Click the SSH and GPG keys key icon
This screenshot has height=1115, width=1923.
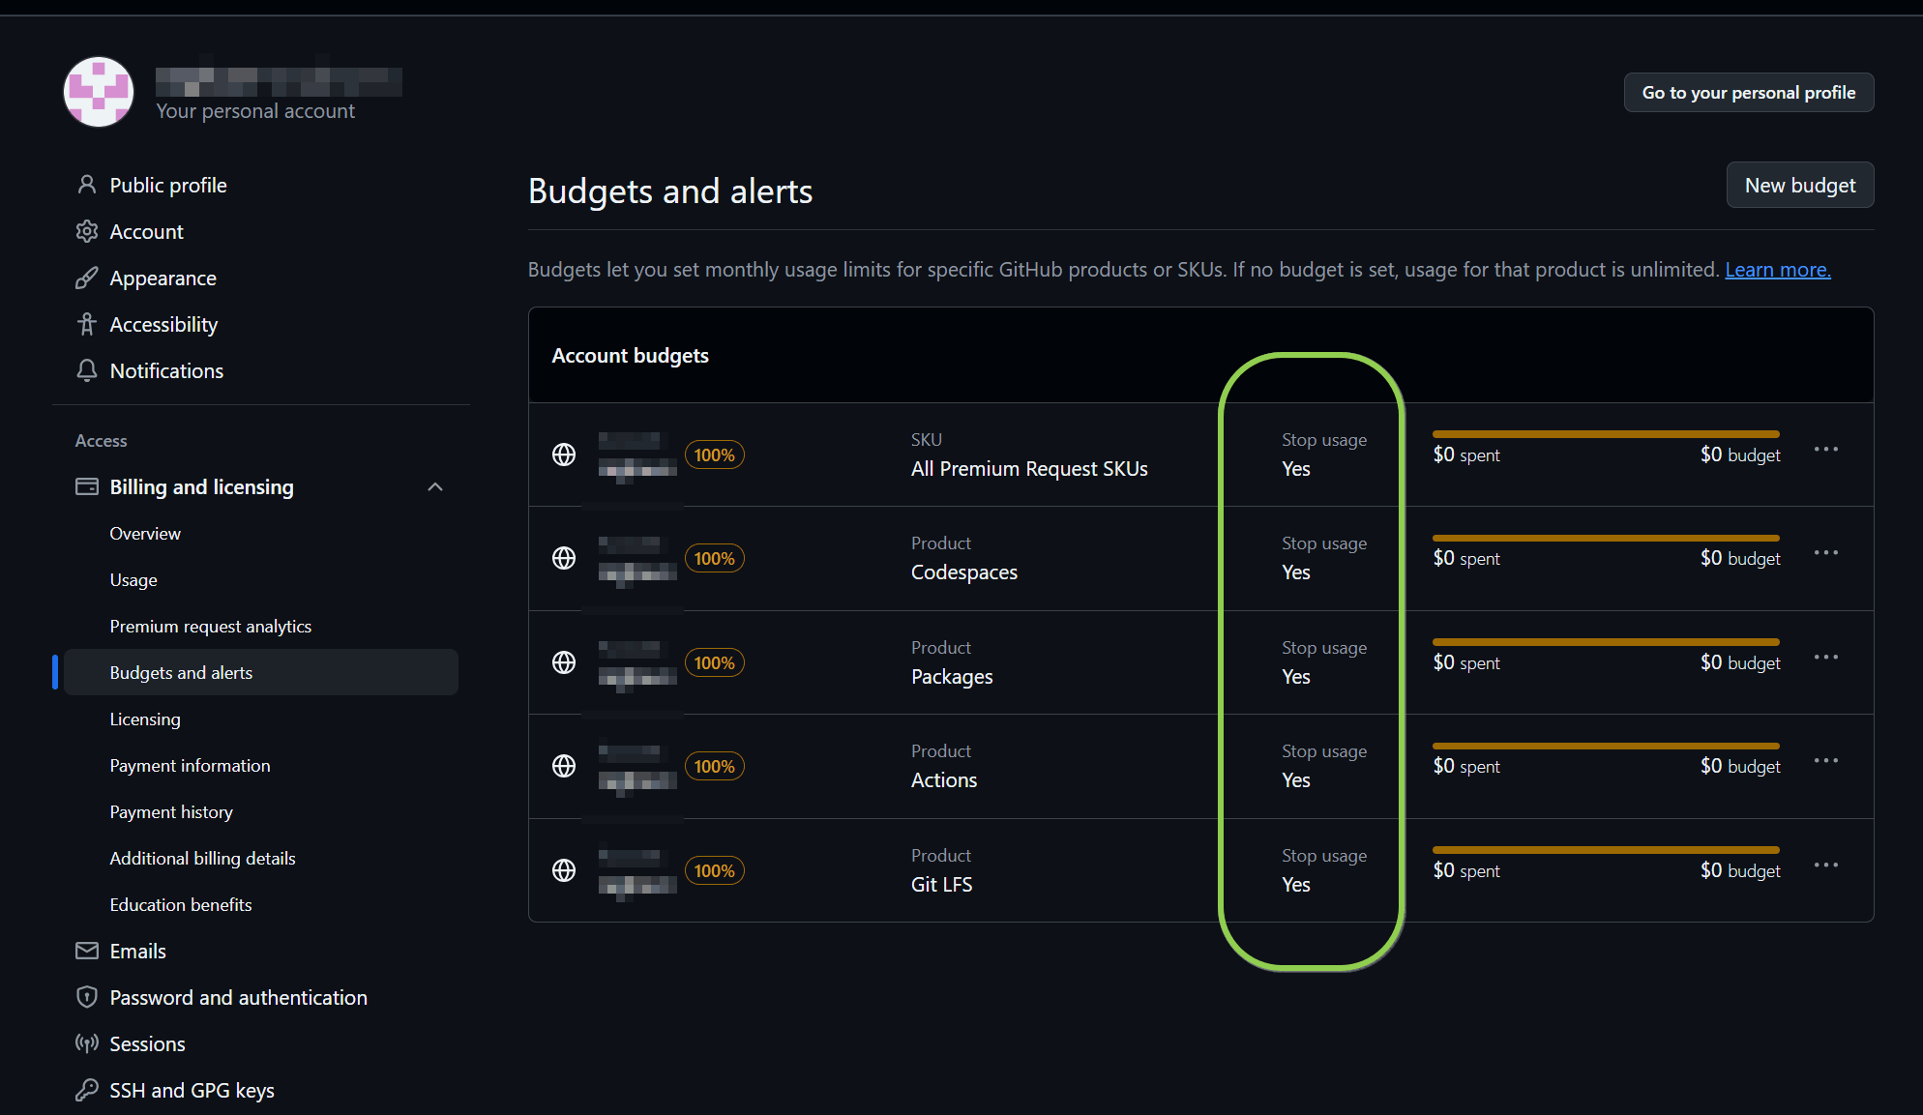(87, 1090)
